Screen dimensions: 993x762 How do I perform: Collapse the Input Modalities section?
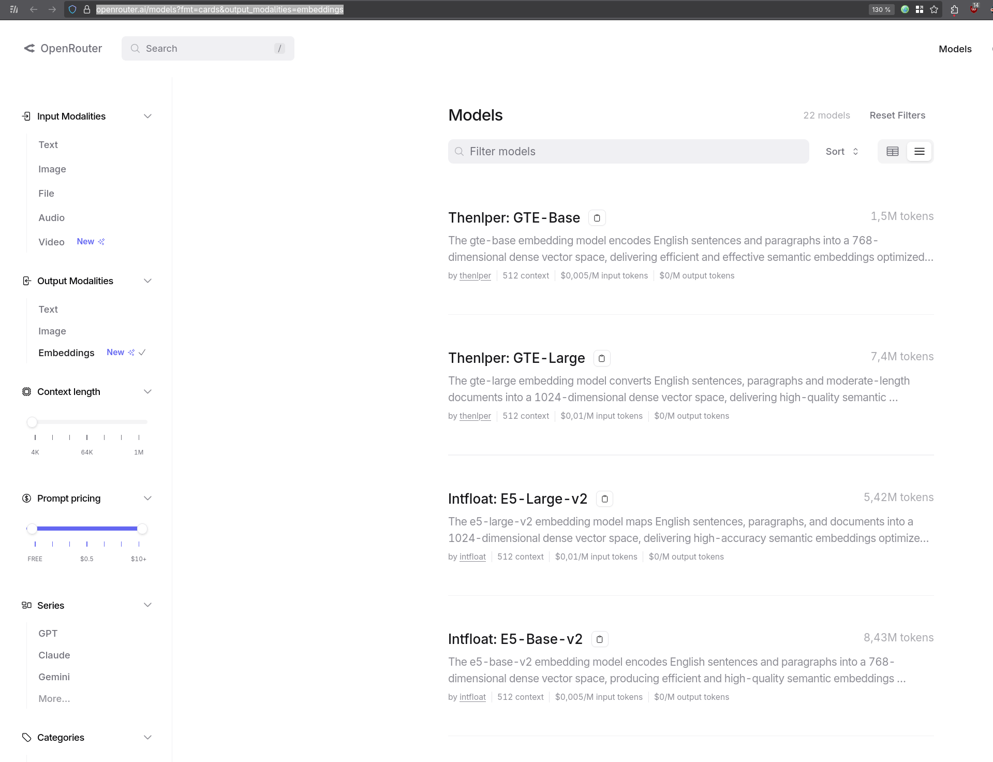click(x=147, y=116)
